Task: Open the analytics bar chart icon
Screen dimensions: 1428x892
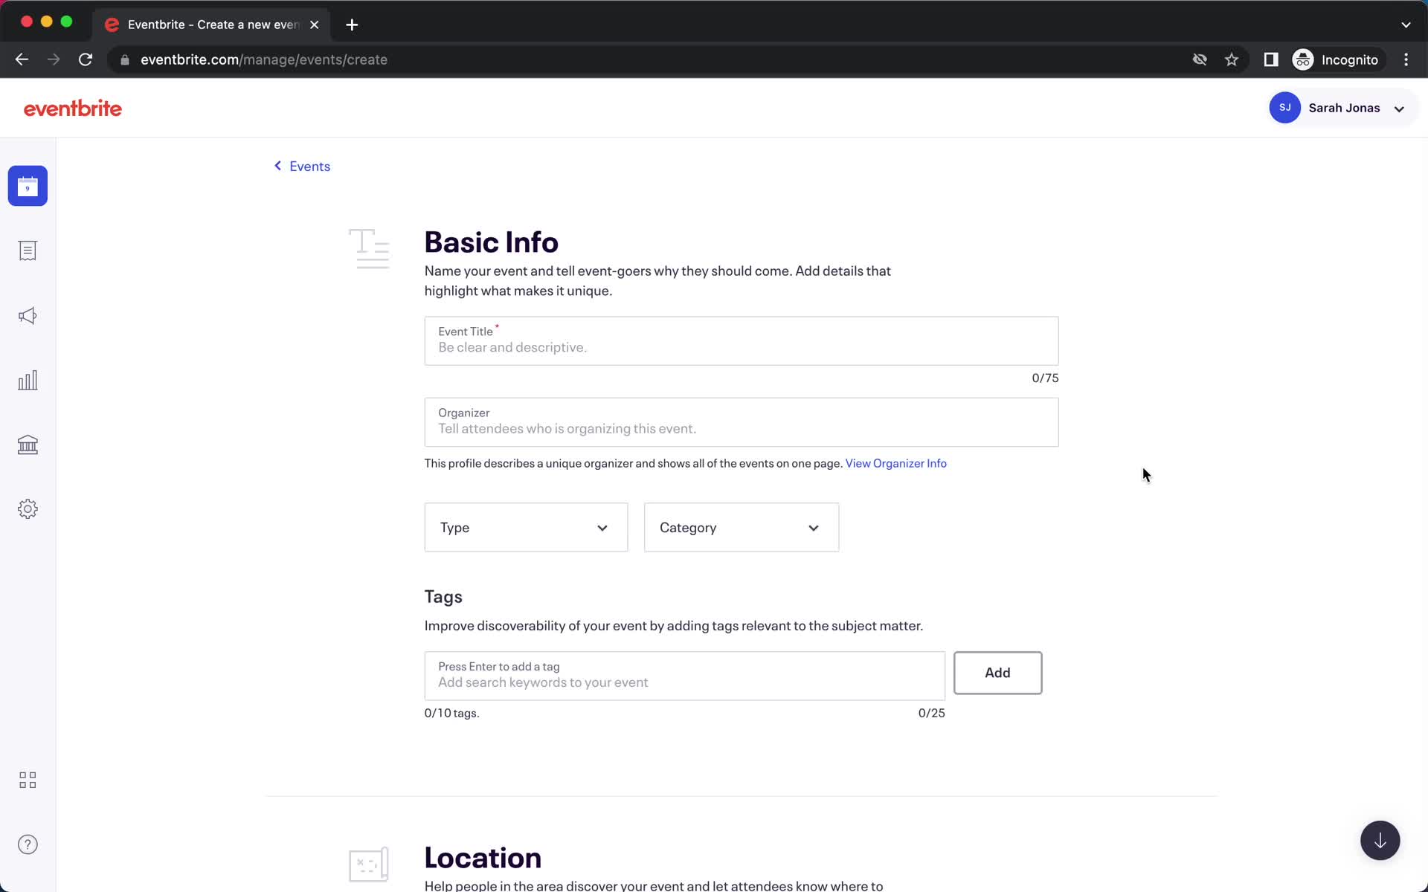Action: point(28,379)
